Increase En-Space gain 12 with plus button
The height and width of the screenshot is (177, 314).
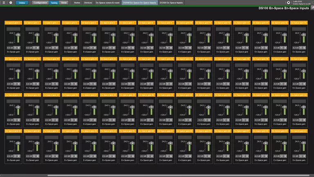tap(228, 48)
